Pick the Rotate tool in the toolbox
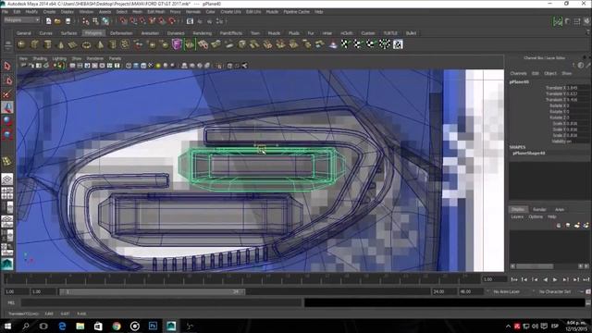Viewport: 592px width, 333px height. (7, 121)
